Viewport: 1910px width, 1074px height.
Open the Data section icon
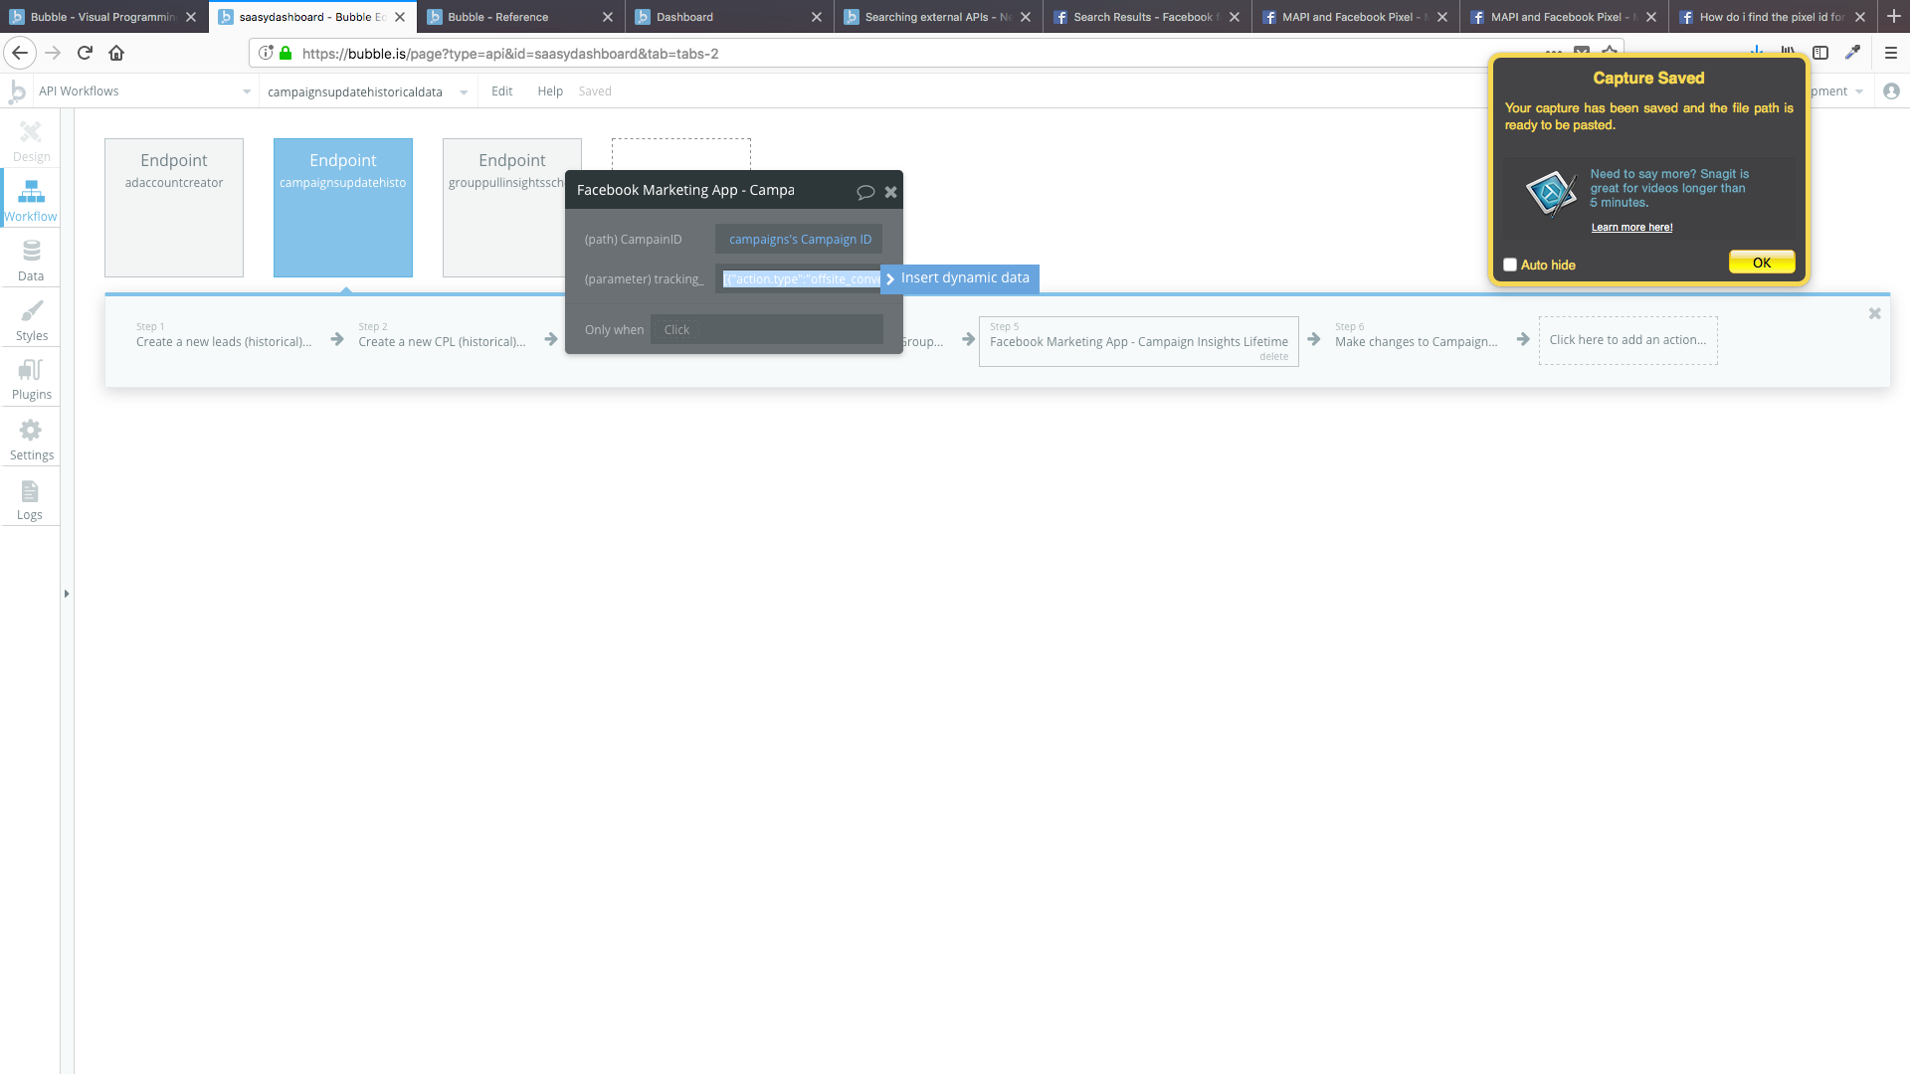tap(31, 260)
